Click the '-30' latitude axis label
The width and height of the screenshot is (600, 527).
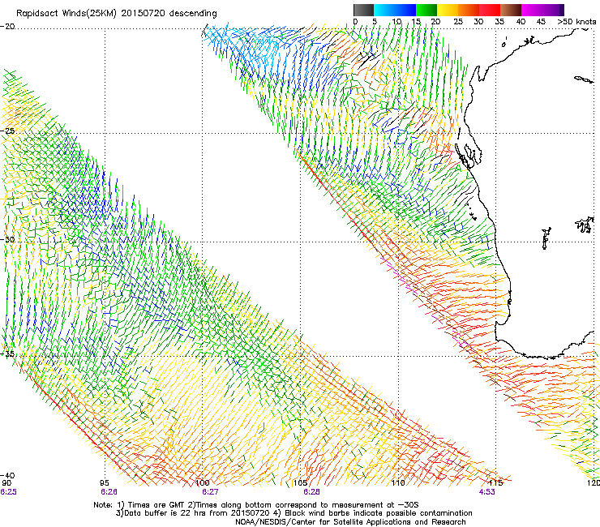pyautogui.click(x=7, y=239)
